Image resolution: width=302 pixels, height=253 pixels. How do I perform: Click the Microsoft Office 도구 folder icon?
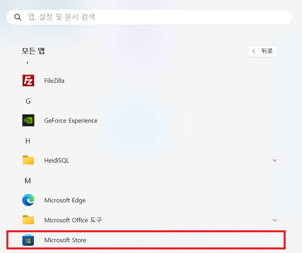28,220
